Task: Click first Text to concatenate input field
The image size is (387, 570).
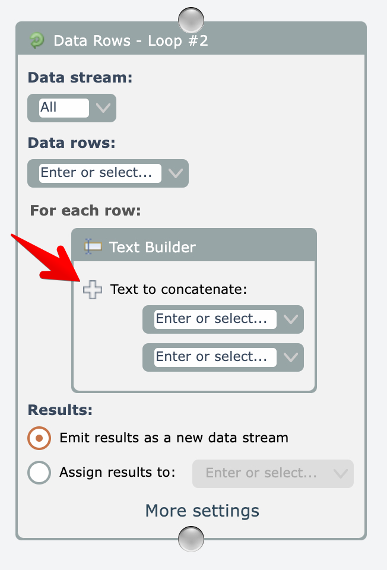Action: pos(215,319)
